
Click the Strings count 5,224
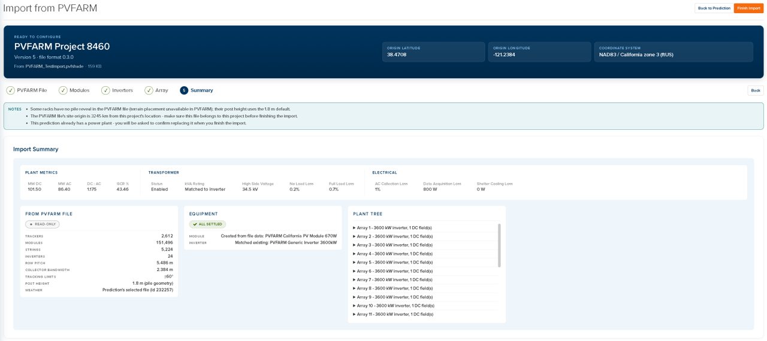tap(167, 249)
